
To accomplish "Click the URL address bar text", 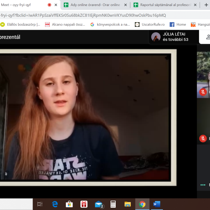I will (82, 15).
